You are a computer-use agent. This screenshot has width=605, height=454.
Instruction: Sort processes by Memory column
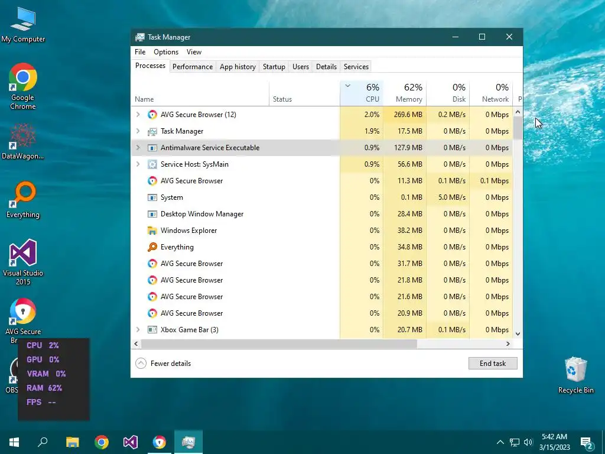pyautogui.click(x=405, y=93)
